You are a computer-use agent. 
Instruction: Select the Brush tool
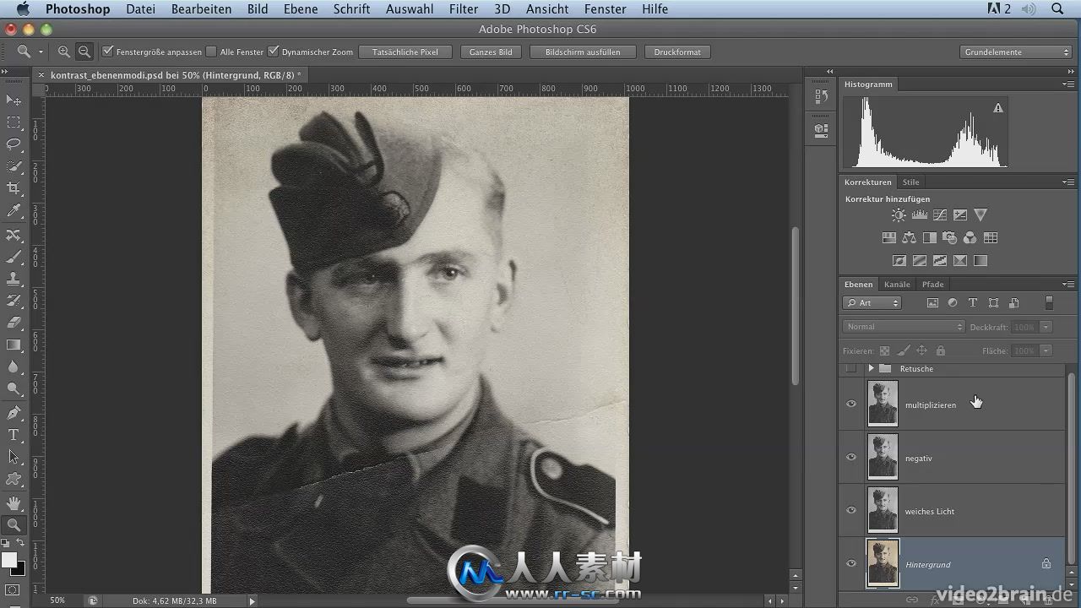click(x=14, y=258)
